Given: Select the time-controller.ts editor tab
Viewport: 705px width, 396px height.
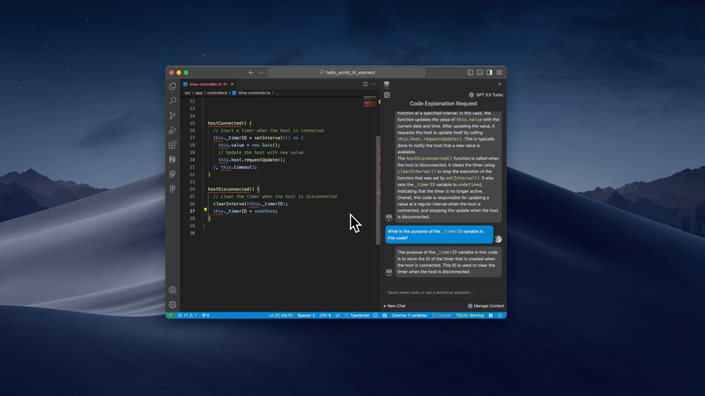Looking at the screenshot, I should 209,84.
